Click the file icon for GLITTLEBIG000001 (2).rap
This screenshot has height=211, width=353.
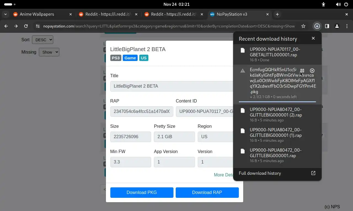click(243, 110)
